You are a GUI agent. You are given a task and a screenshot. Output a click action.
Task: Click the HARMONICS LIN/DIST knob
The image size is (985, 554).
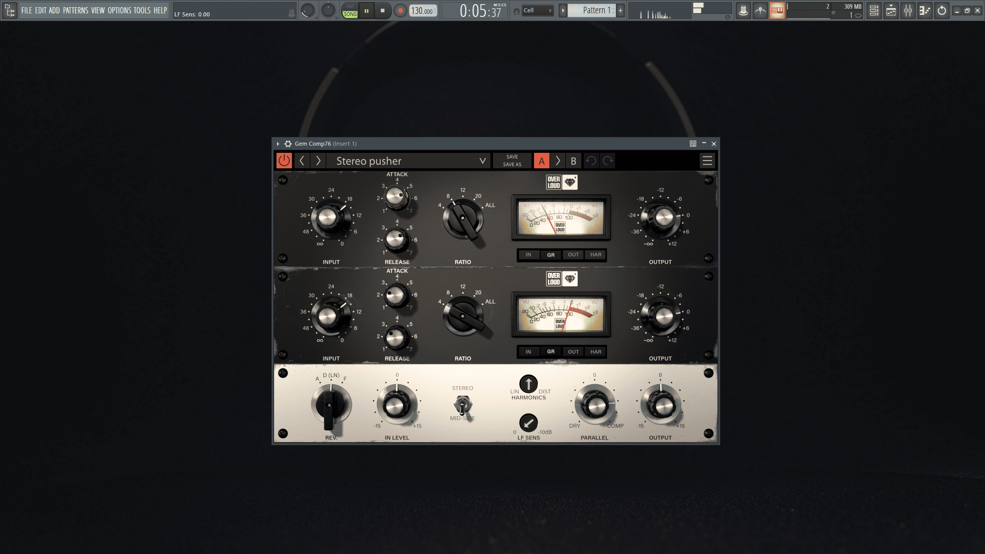click(528, 384)
